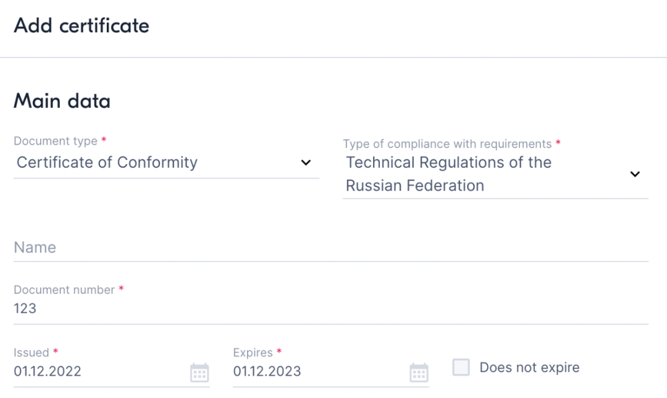This screenshot has height=398, width=667.
Task: Click the 'Document type' field label
Action: [x=56, y=141]
